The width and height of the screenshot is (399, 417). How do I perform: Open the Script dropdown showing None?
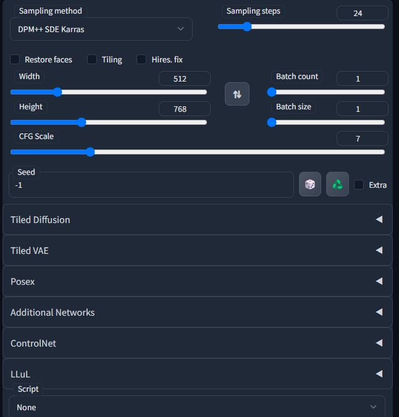(197, 406)
